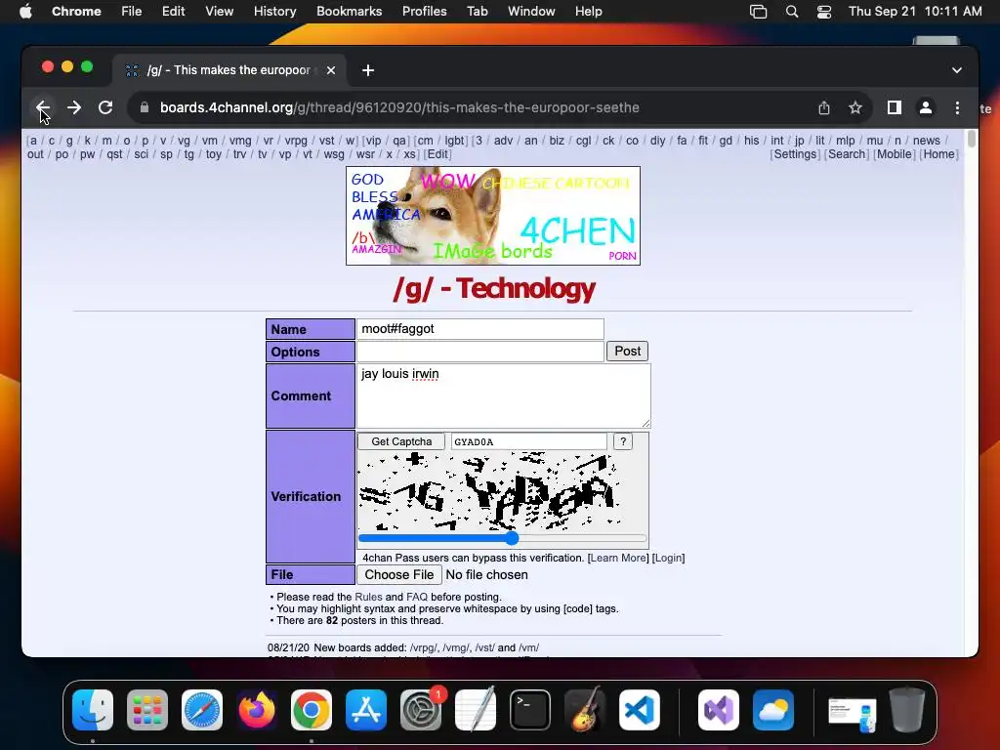Open TextEdit from the Dock

[476, 710]
